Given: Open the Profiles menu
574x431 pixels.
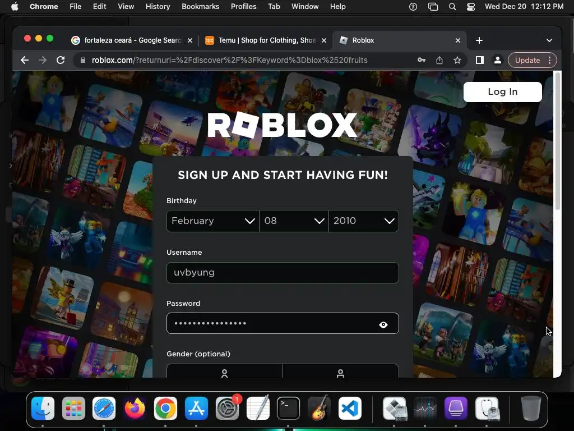Looking at the screenshot, I should coord(243,7).
